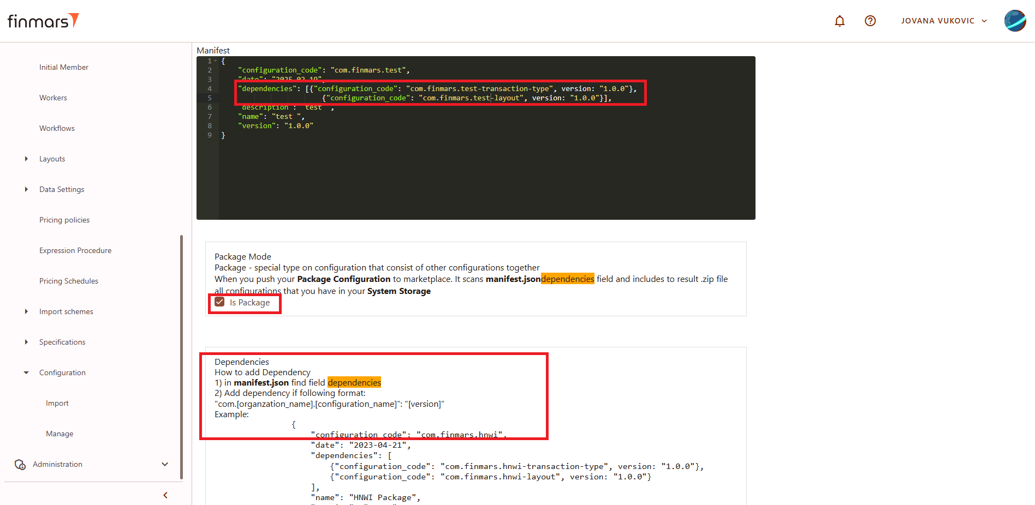
Task: Click the Finmars logo
Action: 43,21
